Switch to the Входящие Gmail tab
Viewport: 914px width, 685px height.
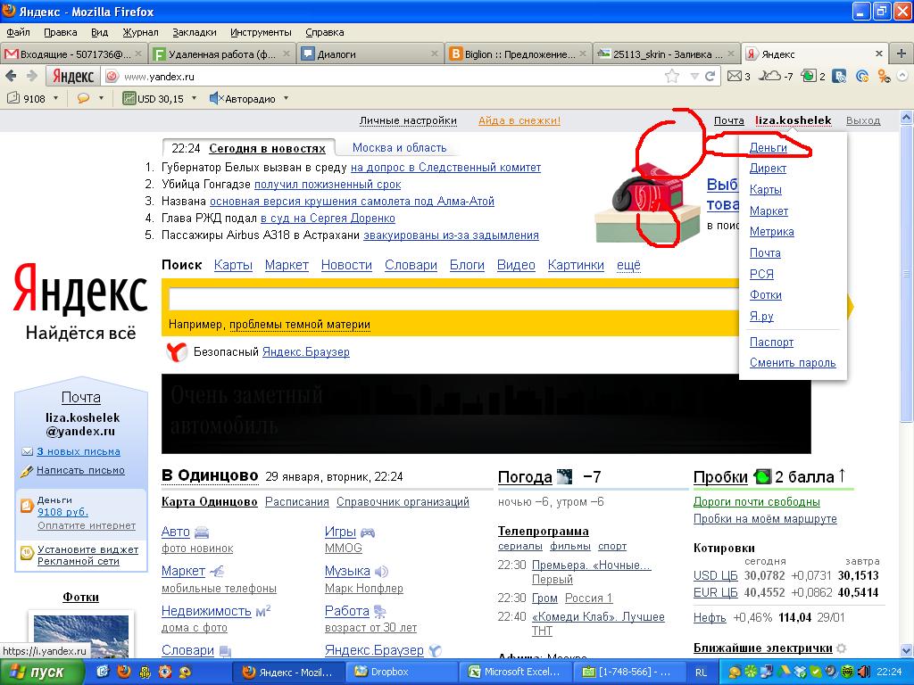pyautogui.click(x=74, y=54)
